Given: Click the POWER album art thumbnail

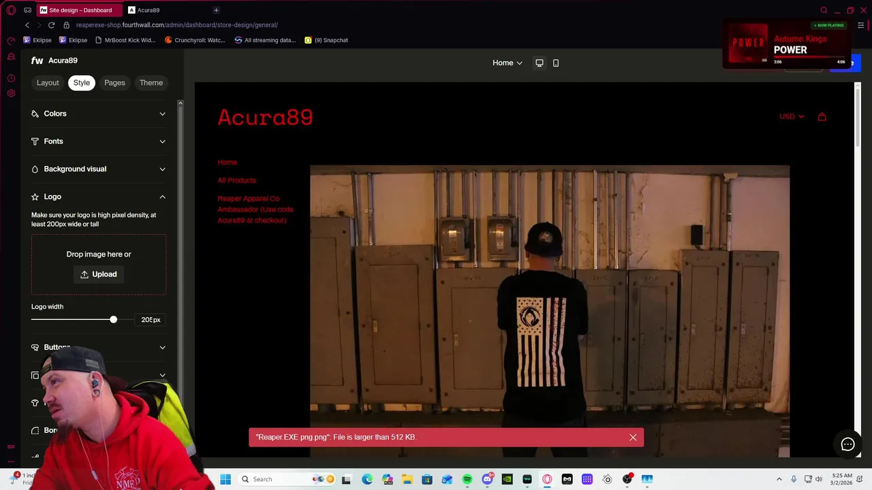Looking at the screenshot, I should 748,44.
